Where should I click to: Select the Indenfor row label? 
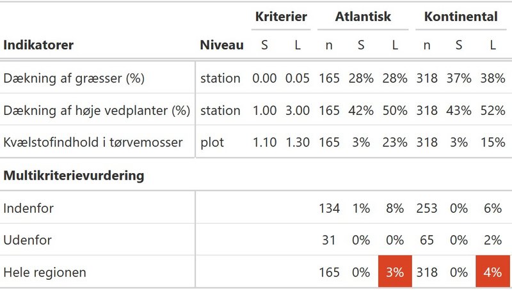click(28, 208)
